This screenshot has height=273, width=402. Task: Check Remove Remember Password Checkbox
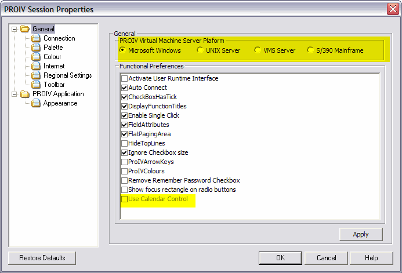124,180
